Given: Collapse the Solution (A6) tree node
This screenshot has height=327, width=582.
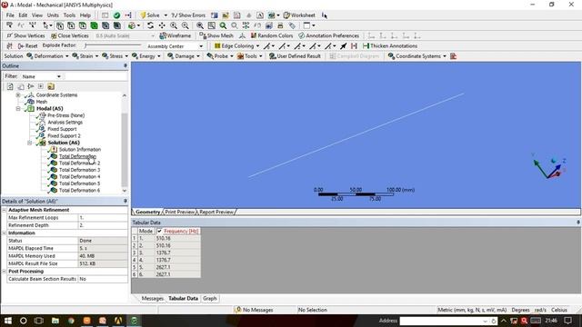Looking at the screenshot, I should point(30,143).
